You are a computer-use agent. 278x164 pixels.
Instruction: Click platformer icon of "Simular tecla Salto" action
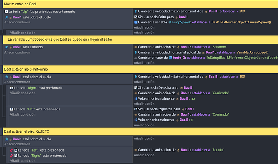(x=136, y=17)
